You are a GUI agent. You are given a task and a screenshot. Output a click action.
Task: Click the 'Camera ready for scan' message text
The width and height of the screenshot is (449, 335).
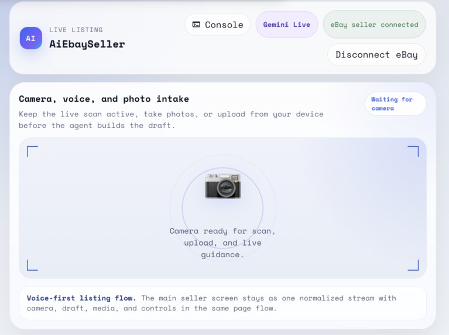click(x=222, y=243)
